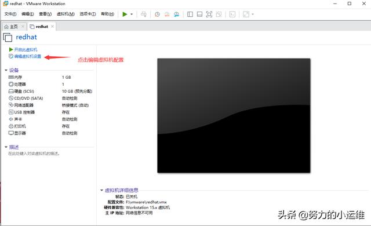Open the 编辑(E) menu
Viewport: 371px width, 226px height.
pos(28,14)
